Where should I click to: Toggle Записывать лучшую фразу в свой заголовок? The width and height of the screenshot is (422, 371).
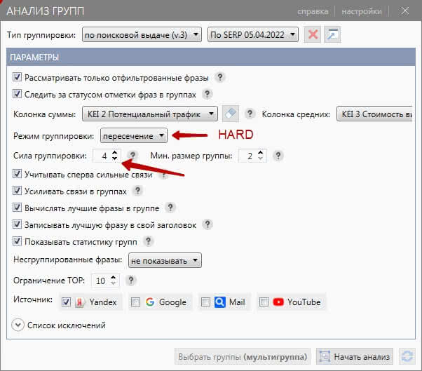click(17, 224)
